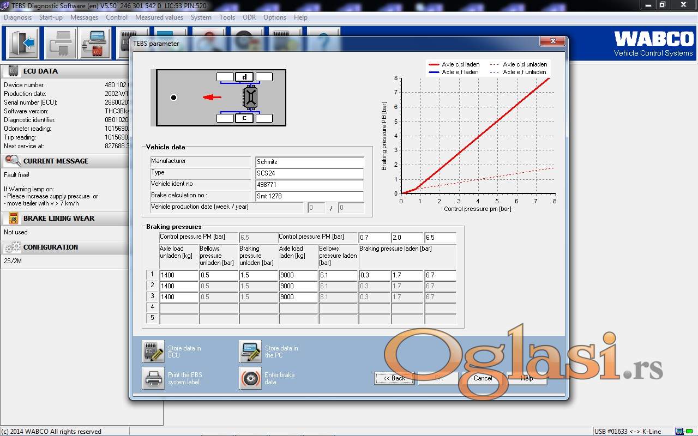Click the USB #01633 <-> K-Line status text
This screenshot has width=698, height=436.
tap(628, 432)
